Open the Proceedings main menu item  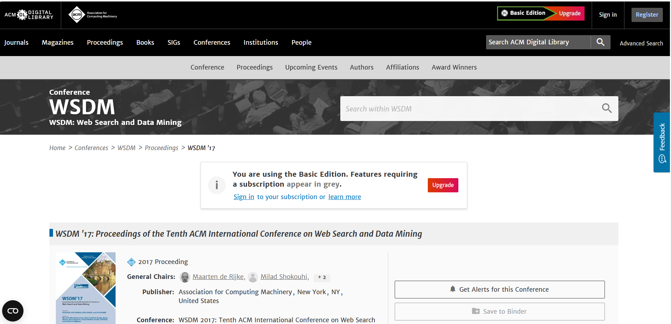[x=105, y=43]
